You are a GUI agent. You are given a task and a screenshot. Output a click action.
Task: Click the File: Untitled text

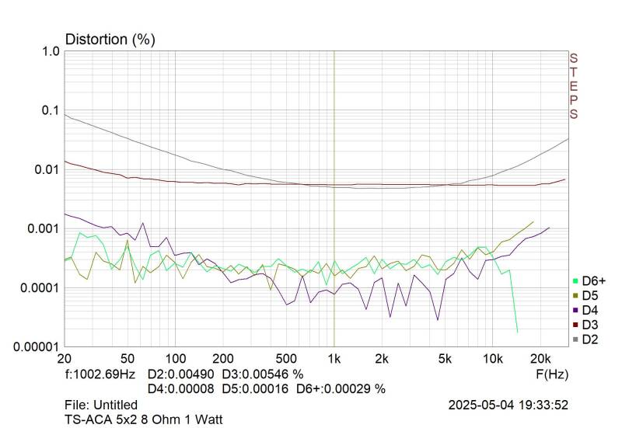pos(101,405)
